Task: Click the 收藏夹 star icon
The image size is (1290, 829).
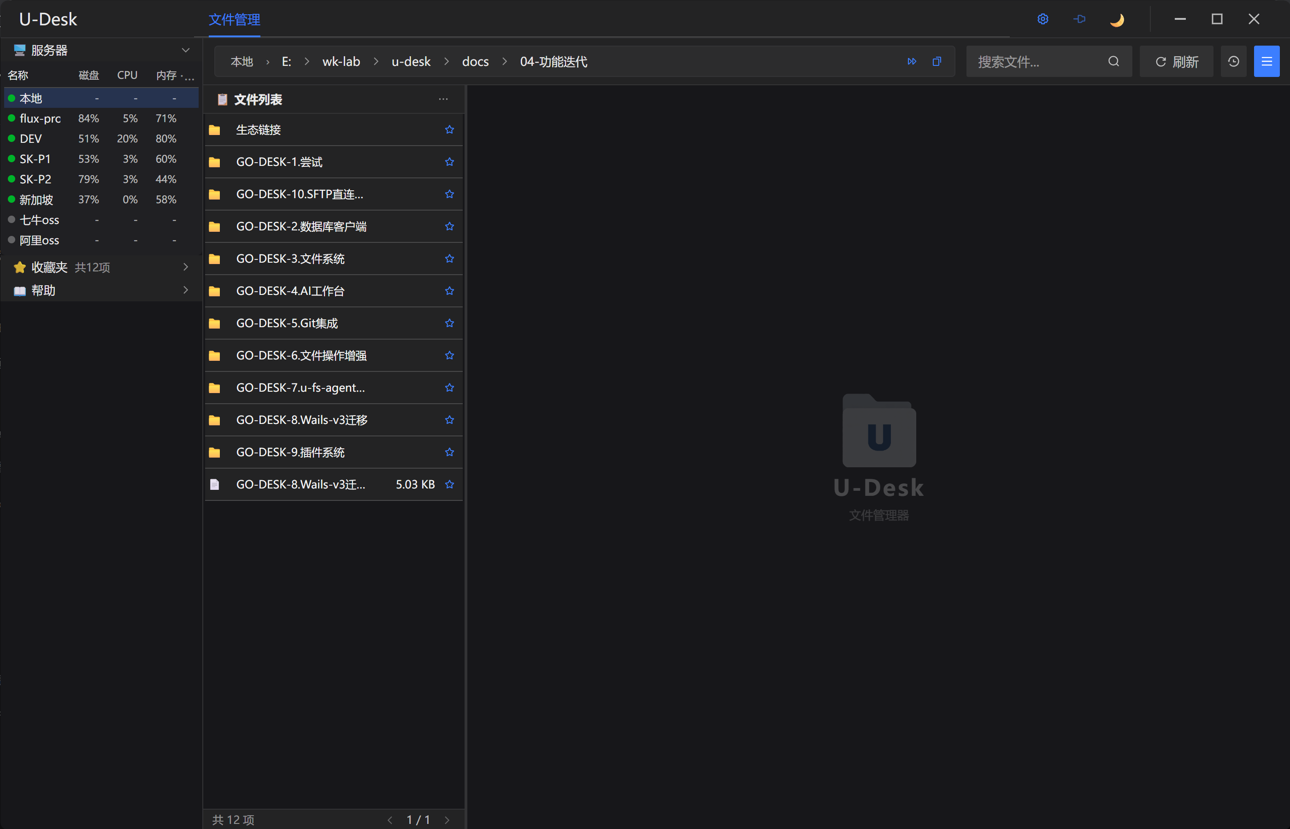Action: pyautogui.click(x=20, y=267)
